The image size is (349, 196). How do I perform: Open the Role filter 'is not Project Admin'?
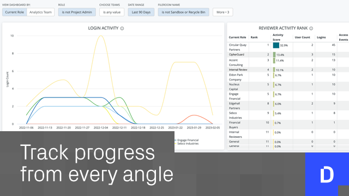click(x=77, y=12)
